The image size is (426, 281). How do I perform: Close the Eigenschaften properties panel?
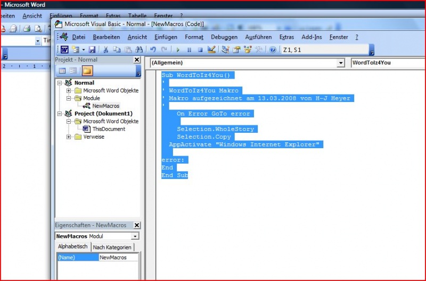coord(136,225)
